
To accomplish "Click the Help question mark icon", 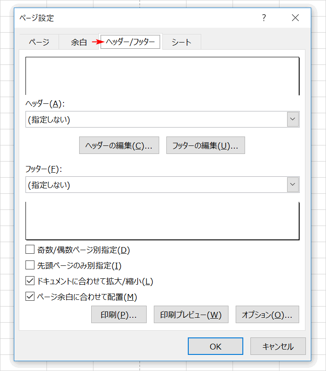I will (264, 18).
